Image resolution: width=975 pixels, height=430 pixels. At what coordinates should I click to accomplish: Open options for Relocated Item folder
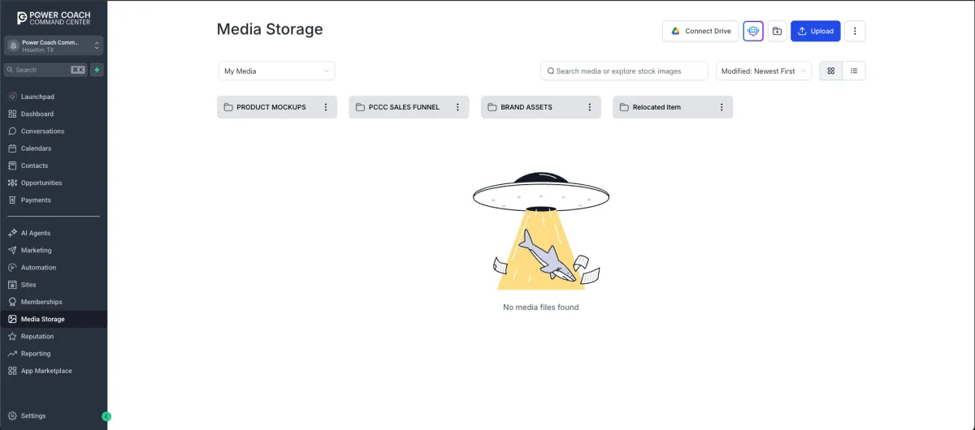pos(721,107)
